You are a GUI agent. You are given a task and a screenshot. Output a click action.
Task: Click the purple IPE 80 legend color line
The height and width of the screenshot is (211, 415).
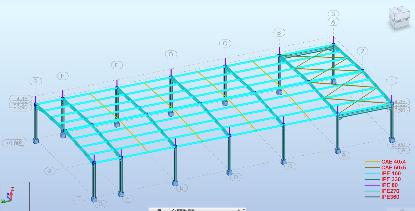click(372, 185)
